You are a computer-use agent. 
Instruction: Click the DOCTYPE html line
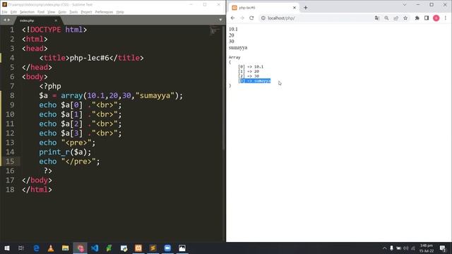pos(54,30)
